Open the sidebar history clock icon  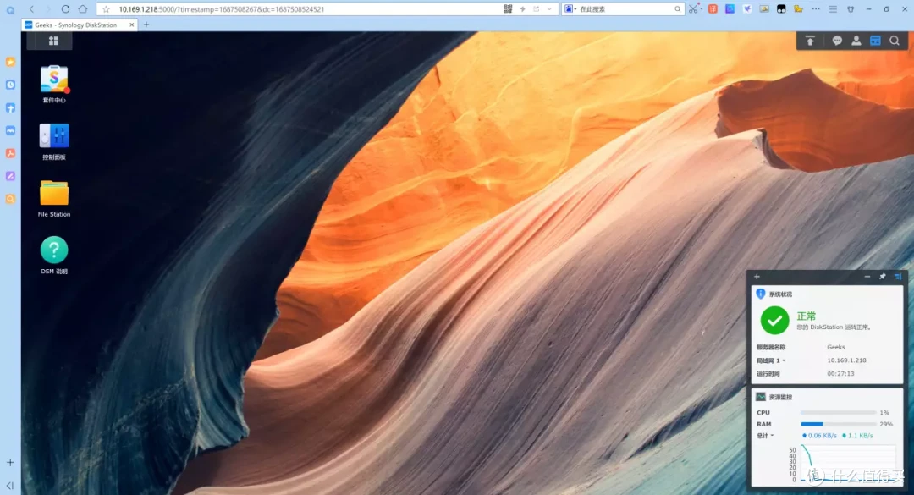(10, 85)
